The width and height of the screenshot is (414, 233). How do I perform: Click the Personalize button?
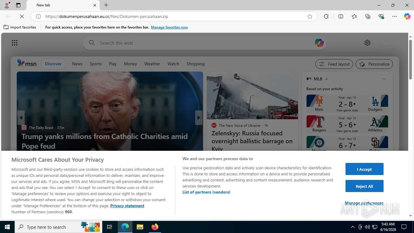[374, 64]
